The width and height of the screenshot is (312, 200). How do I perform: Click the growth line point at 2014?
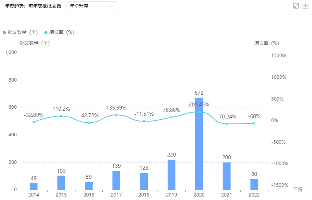pos(33,122)
